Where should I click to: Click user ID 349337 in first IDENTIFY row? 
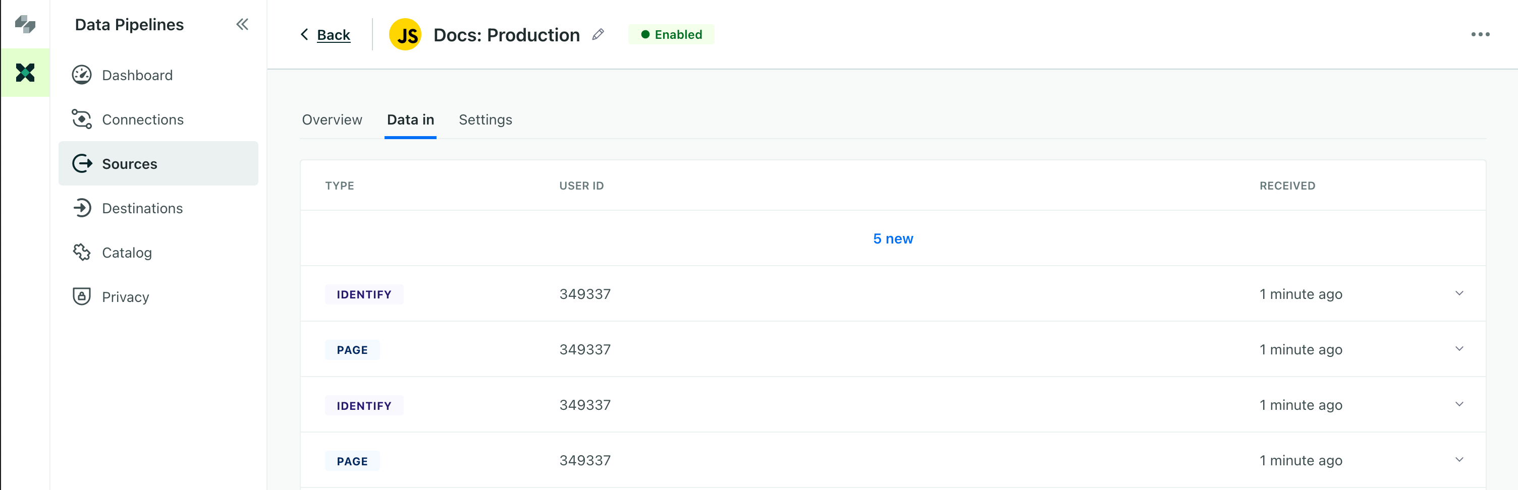(585, 294)
